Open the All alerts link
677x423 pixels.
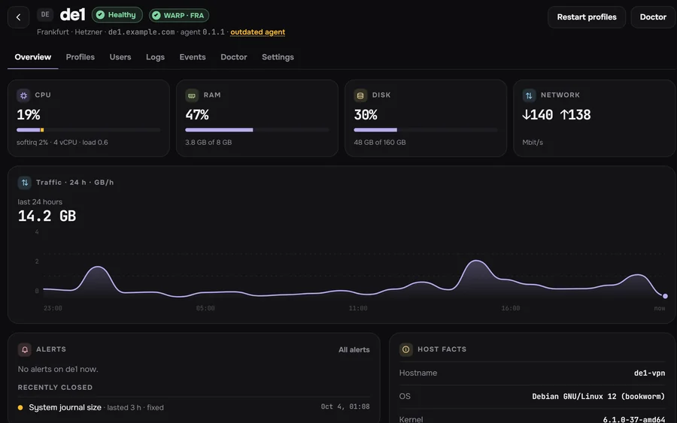(354, 349)
